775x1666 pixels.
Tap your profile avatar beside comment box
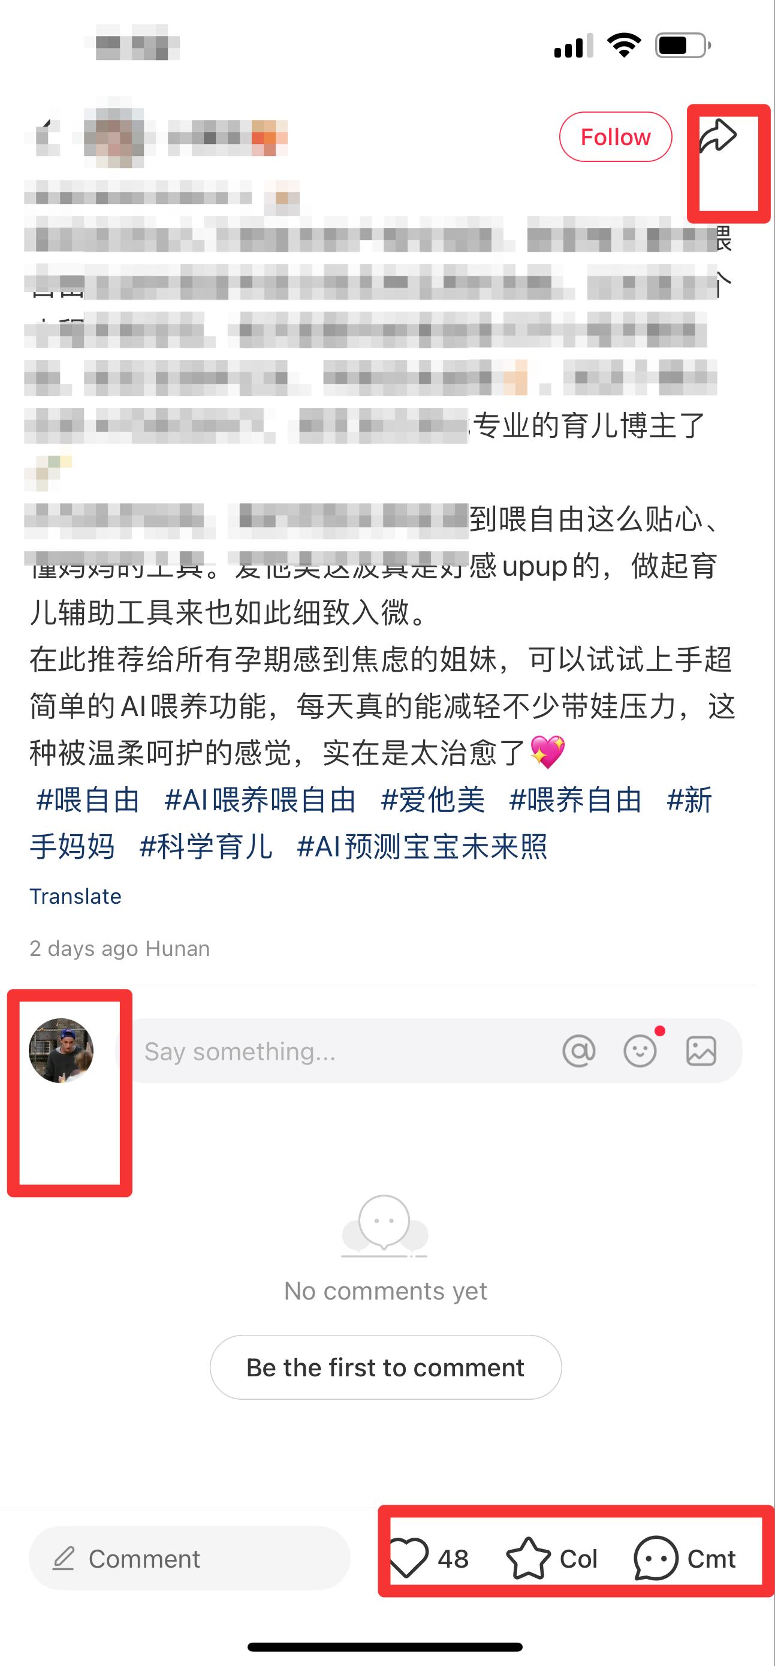(61, 1050)
